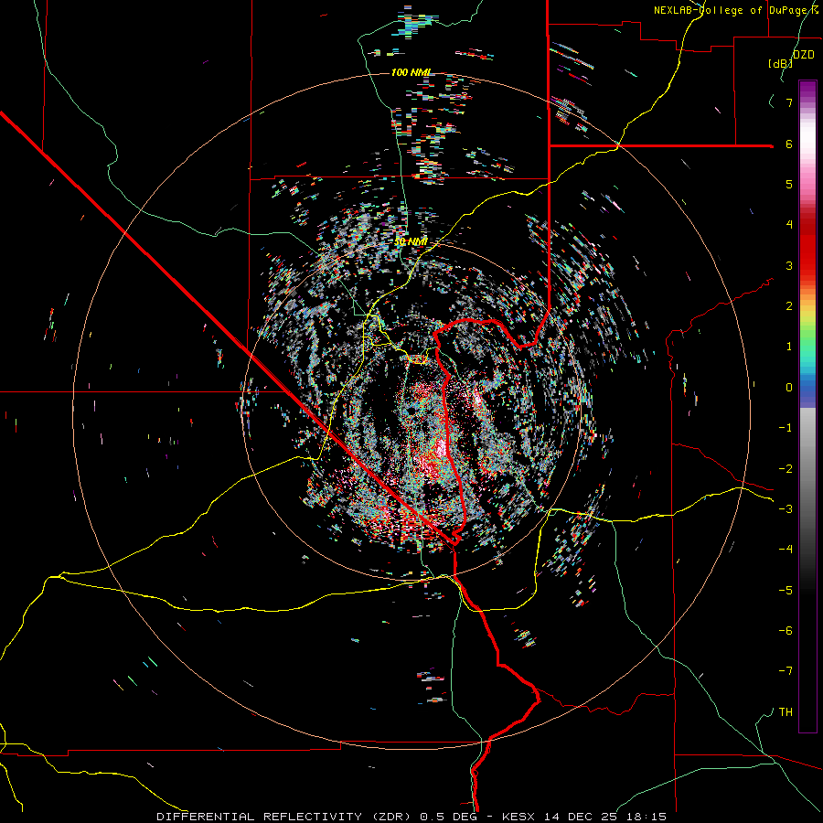Select the -1 scale value
The height and width of the screenshot is (823, 823).
coord(786,428)
